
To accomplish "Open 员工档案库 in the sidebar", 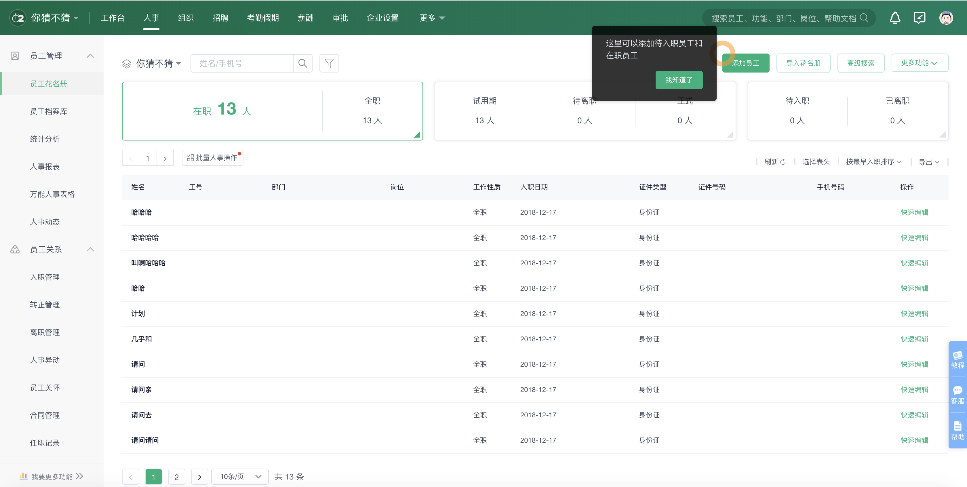I will (48, 111).
